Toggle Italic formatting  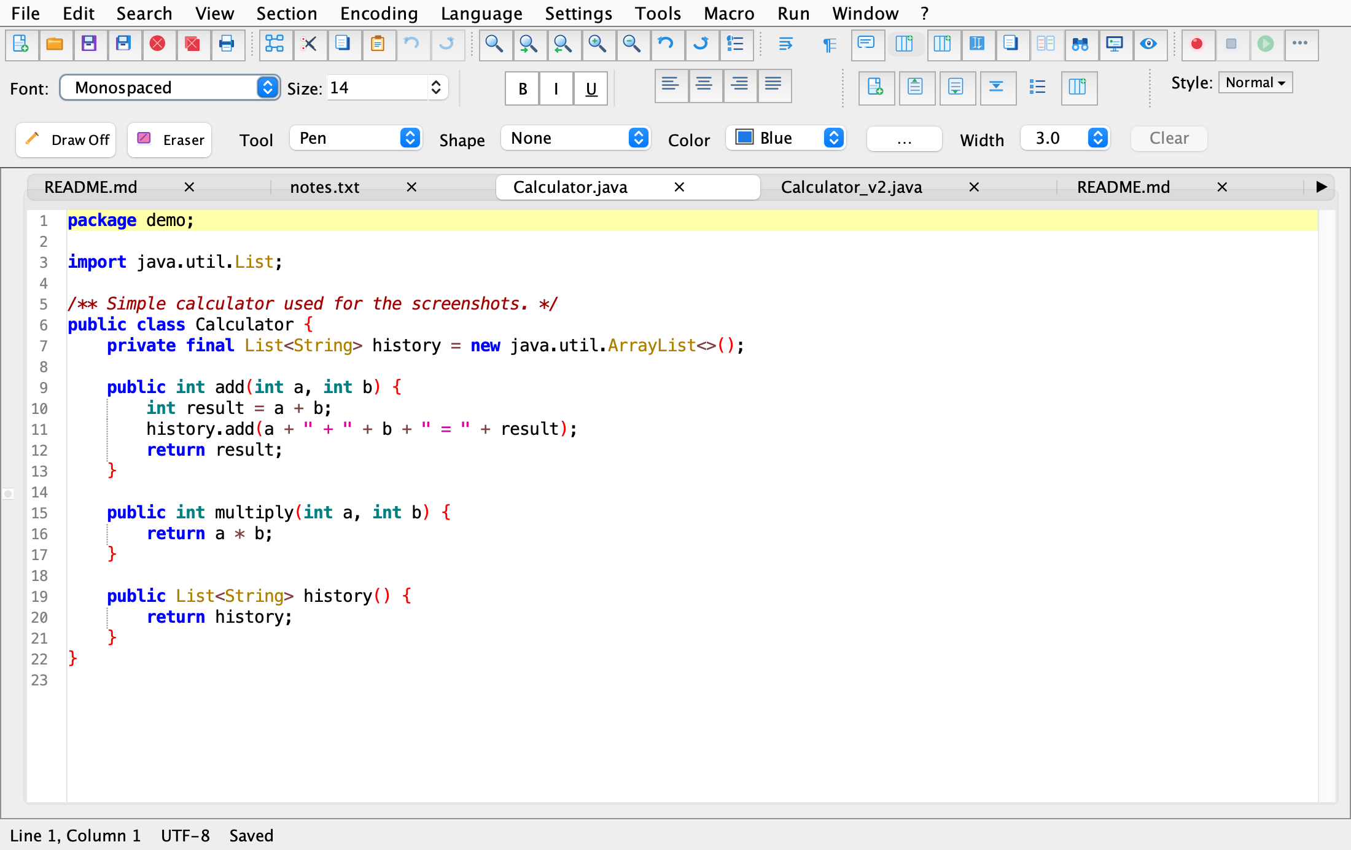[557, 88]
